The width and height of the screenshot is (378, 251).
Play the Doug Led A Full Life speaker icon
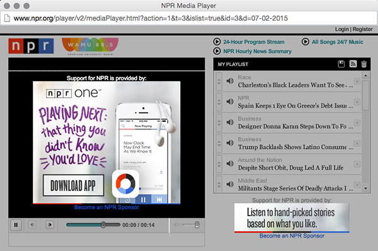pyautogui.click(x=230, y=163)
